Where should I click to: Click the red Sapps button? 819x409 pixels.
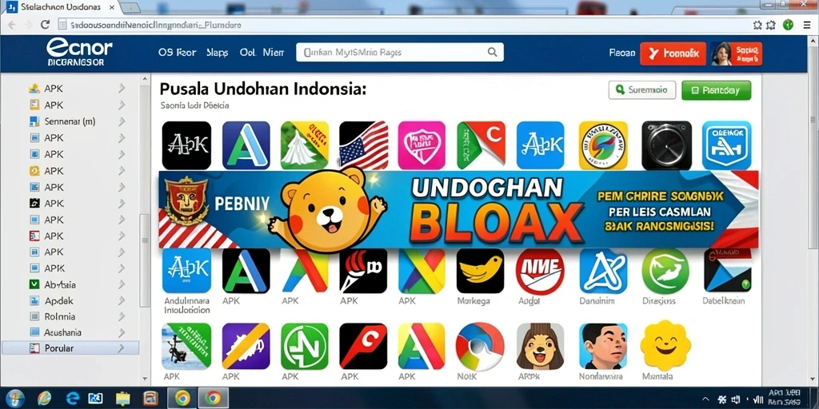pos(746,54)
